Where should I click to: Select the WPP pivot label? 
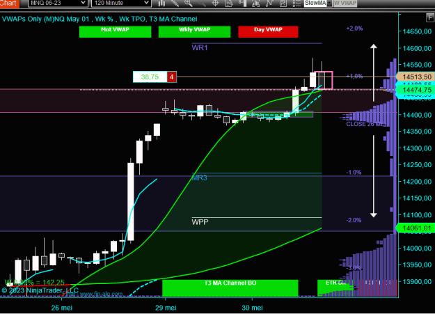[200, 222]
